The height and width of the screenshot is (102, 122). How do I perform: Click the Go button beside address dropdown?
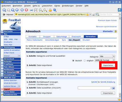click(x=93, y=14)
